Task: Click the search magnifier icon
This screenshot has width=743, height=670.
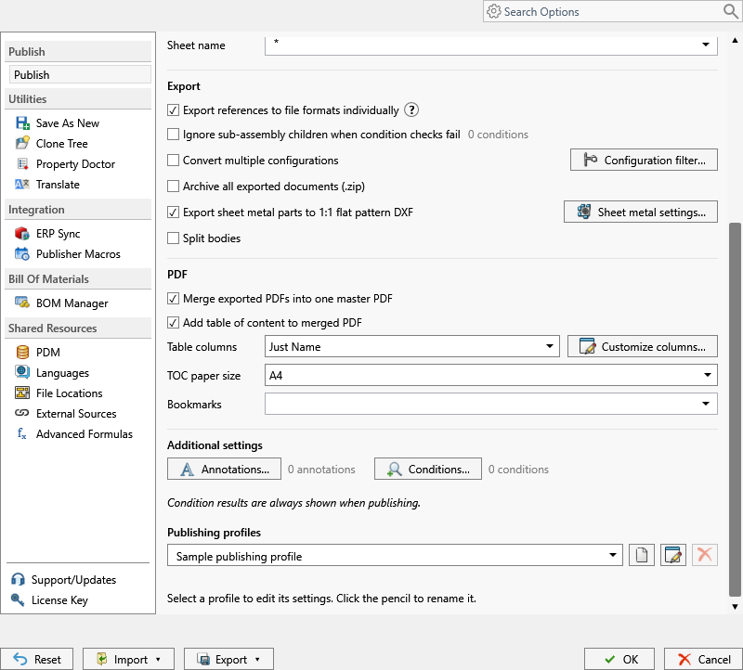Action: 730,11
